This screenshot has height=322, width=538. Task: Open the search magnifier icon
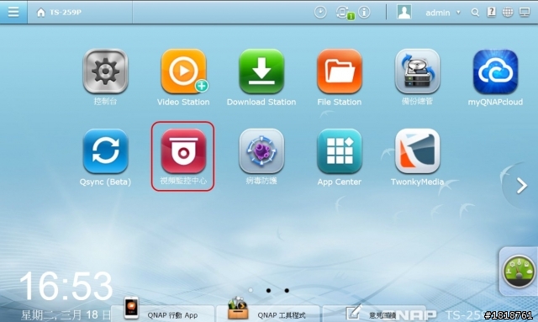pyautogui.click(x=475, y=13)
